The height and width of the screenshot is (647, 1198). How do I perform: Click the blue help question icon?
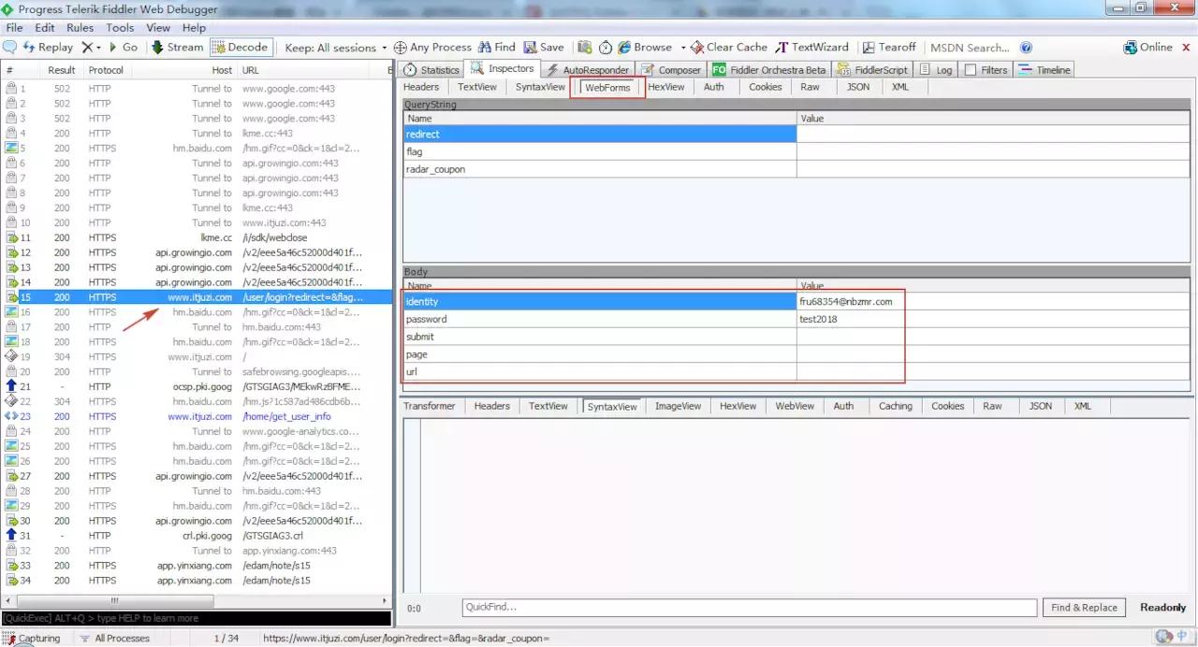1026,47
